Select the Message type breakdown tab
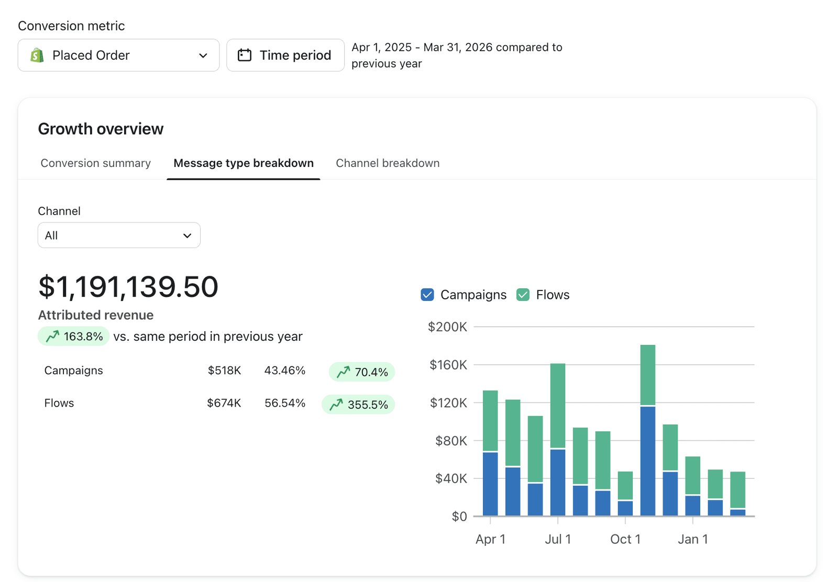838x582 pixels. coord(244,163)
